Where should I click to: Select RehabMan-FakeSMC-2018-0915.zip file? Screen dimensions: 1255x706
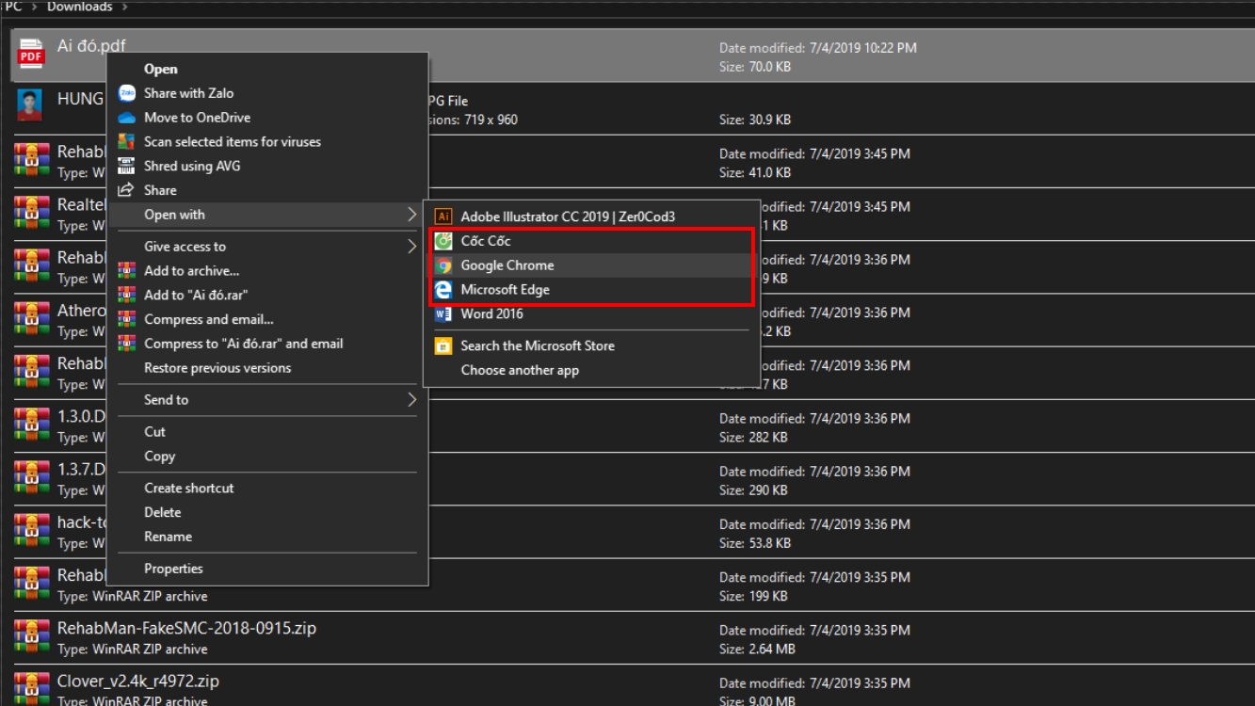click(x=186, y=628)
